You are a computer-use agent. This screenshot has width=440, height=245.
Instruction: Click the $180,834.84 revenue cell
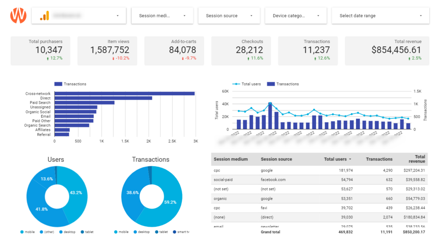(414, 217)
